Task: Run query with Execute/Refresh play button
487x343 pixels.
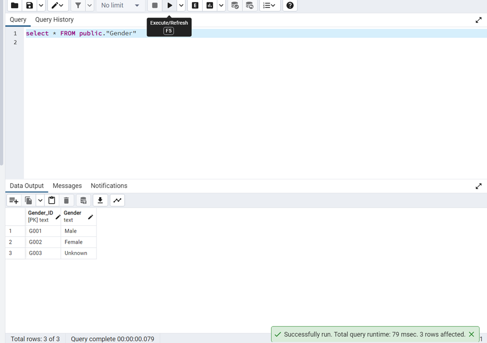Action: 170,5
